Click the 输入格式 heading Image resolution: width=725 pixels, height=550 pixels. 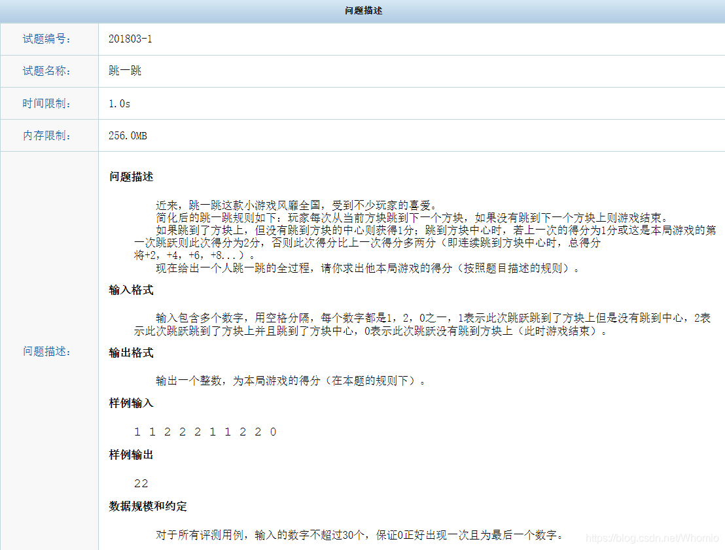coord(132,290)
